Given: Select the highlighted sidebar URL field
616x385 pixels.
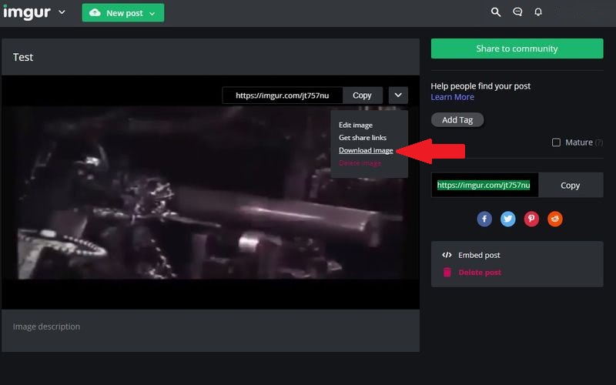Looking at the screenshot, I should point(485,185).
